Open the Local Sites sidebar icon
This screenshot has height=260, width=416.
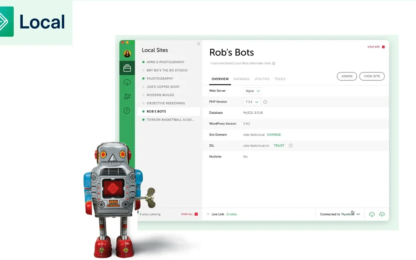[x=127, y=69]
